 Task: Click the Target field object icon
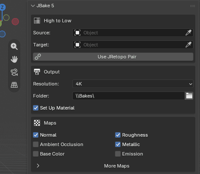77,45
